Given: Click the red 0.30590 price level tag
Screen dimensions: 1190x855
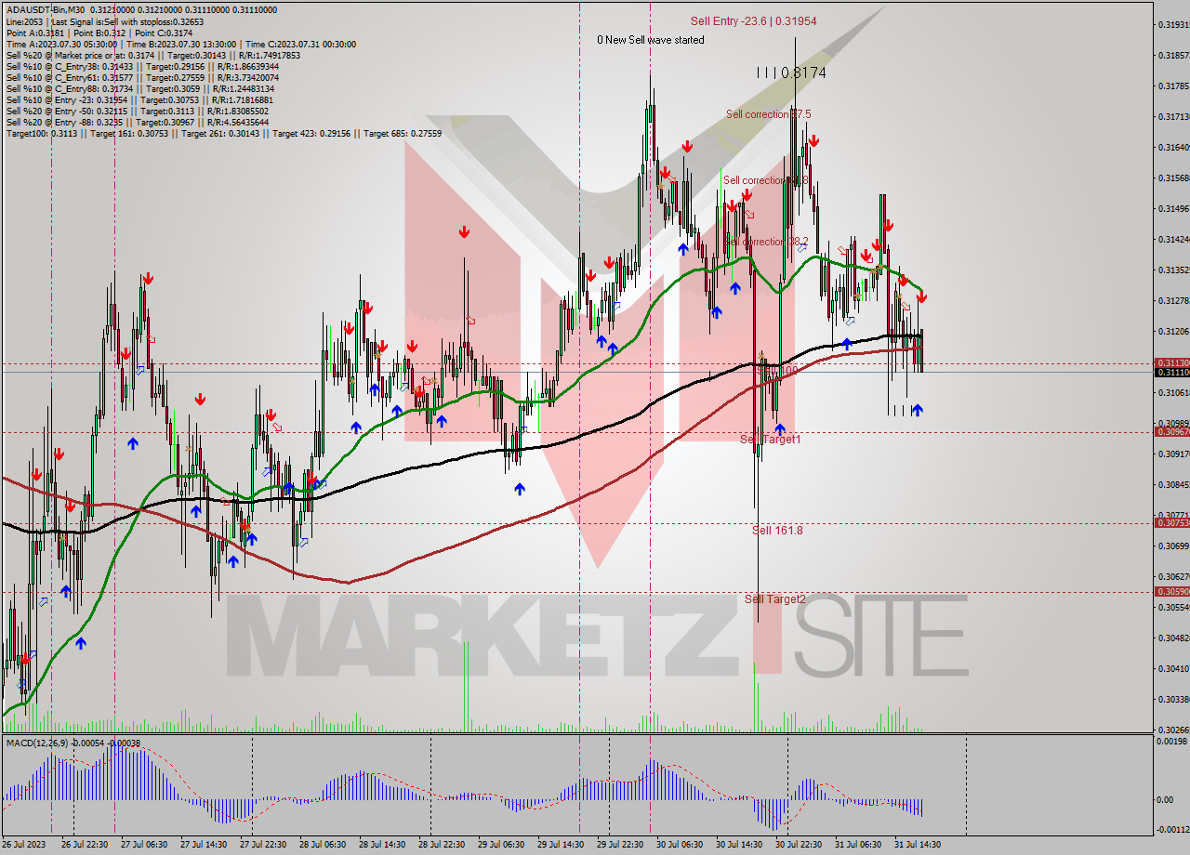Looking at the screenshot, I should pyautogui.click(x=1171, y=591).
